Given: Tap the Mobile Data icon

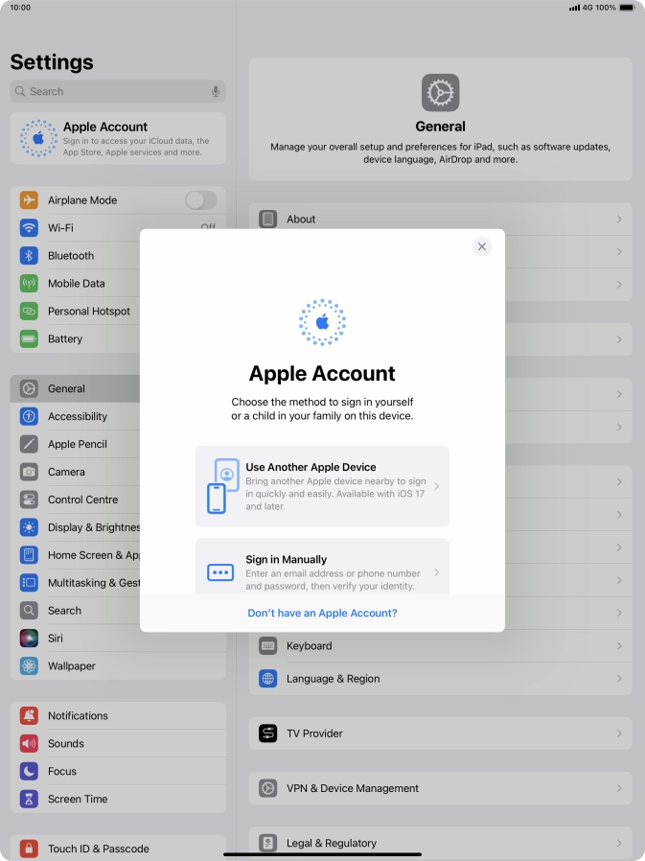Looking at the screenshot, I should (30, 284).
